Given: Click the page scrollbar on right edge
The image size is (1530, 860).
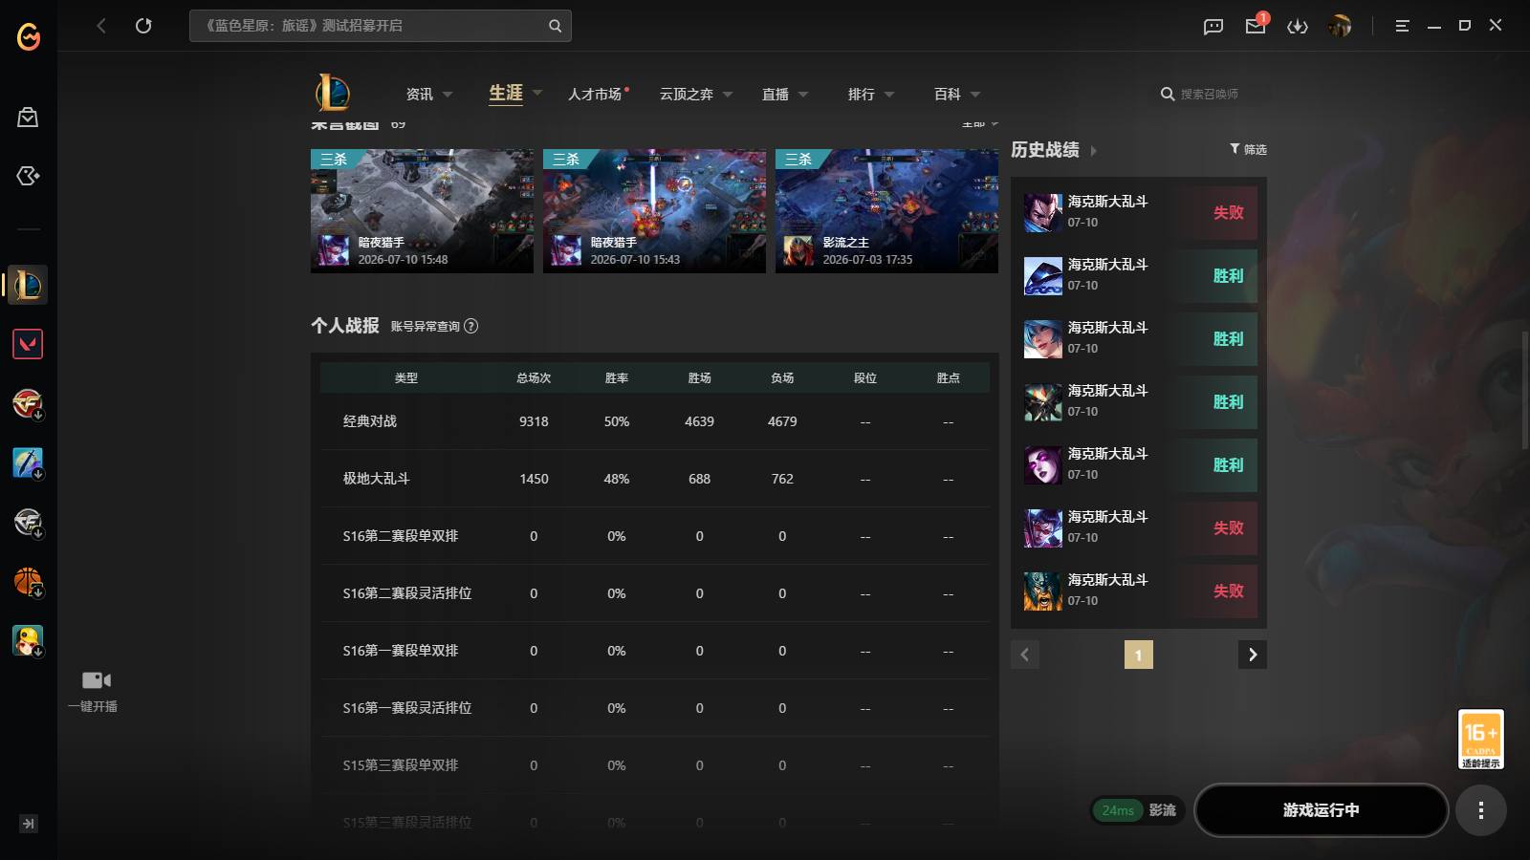Looking at the screenshot, I should (1524, 390).
